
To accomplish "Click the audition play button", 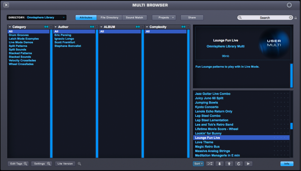I will (248, 164).
